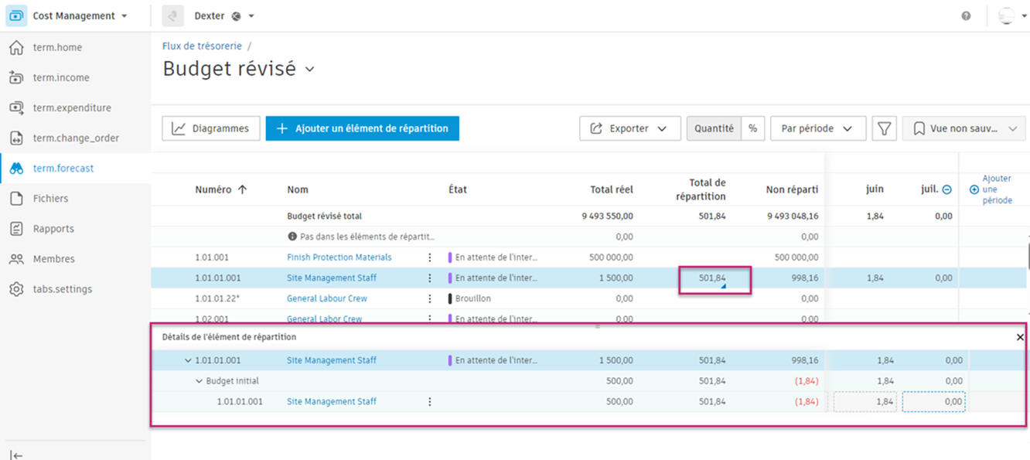Click the purple status marker on Site Management Staff
Screen dimensions: 1030x460
[450, 278]
